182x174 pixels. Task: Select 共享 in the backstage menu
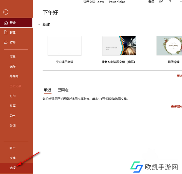tap(16, 106)
